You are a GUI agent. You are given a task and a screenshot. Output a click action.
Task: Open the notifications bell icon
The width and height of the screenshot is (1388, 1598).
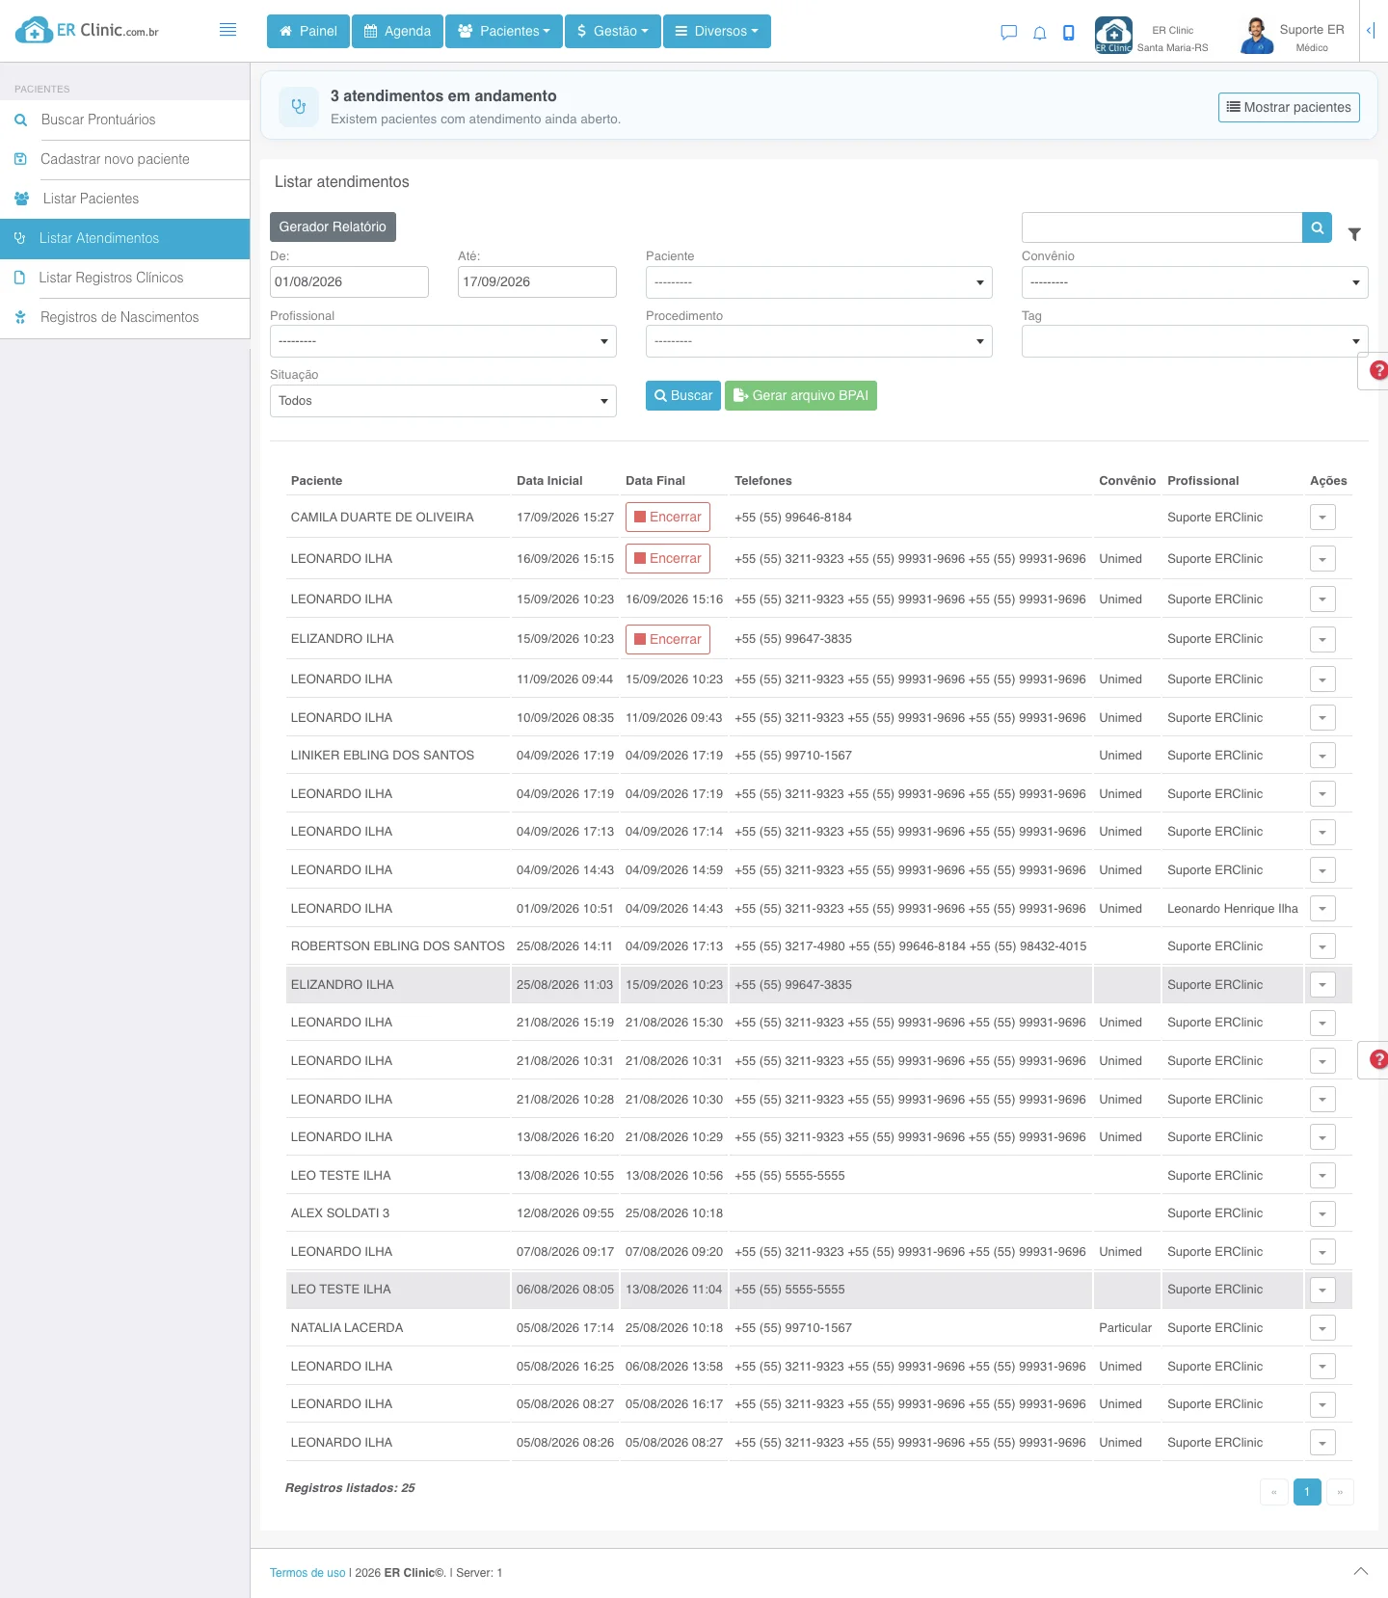(1040, 33)
